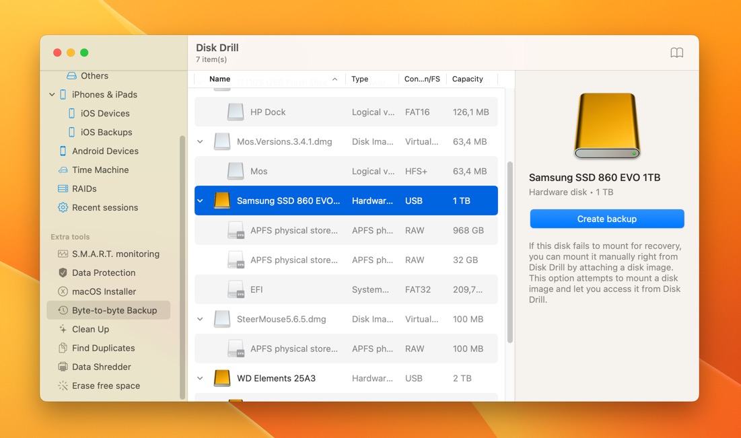This screenshot has width=741, height=438.
Task: Click the Name column sort arrow
Action: coord(334,79)
